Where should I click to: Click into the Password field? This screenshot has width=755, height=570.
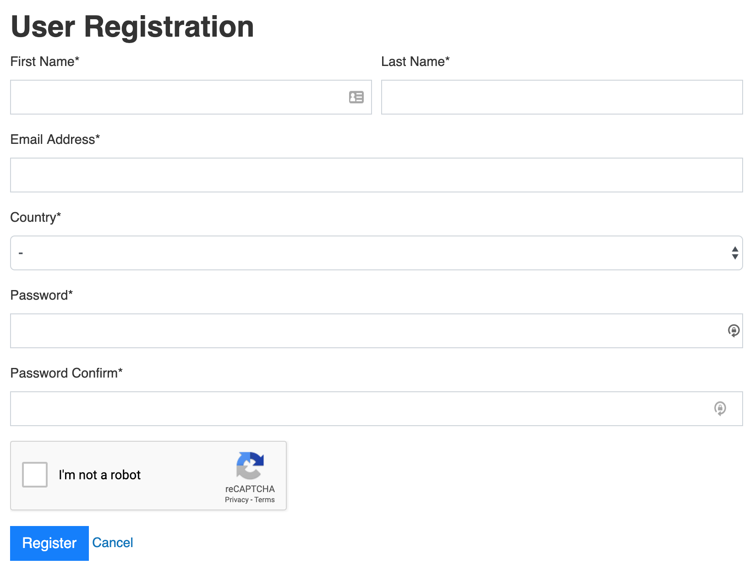[x=377, y=331]
